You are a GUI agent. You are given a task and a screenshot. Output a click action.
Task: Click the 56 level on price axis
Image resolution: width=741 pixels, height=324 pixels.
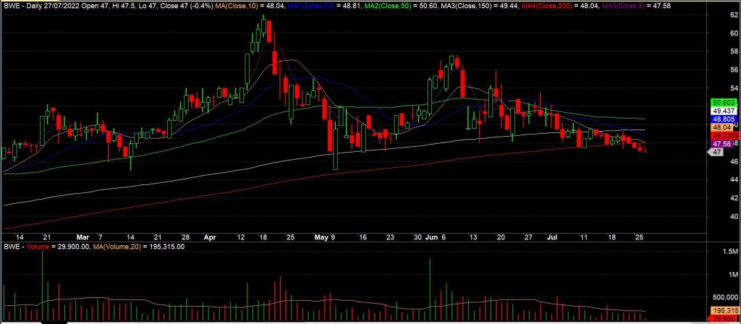click(x=734, y=70)
